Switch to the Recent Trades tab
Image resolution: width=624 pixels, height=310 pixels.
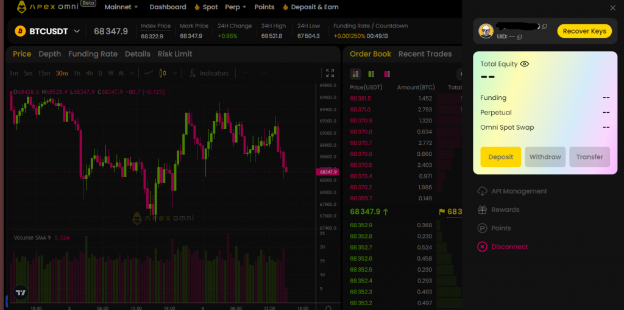[425, 54]
